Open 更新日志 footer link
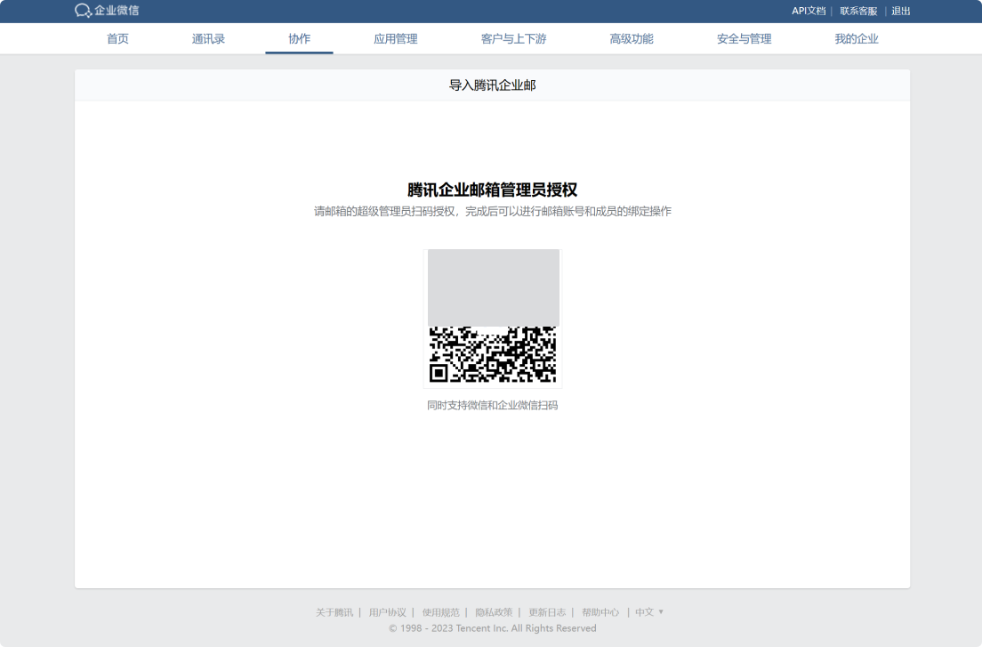This screenshot has width=982, height=647. tap(547, 612)
